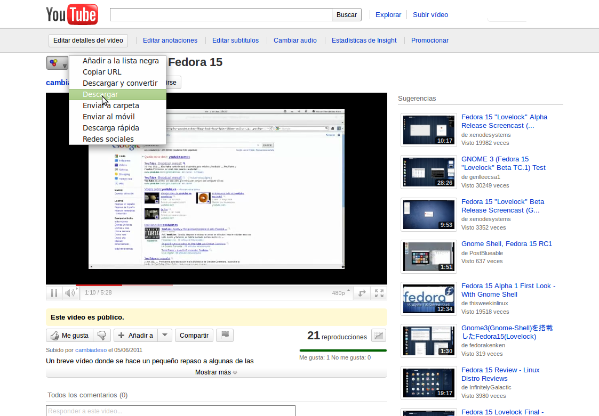Choose Copiar URL from the menu
Screen dimensions: 599x416
tap(118, 72)
